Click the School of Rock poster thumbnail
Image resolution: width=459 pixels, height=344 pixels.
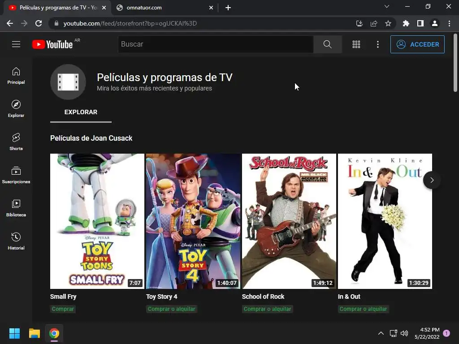289,221
